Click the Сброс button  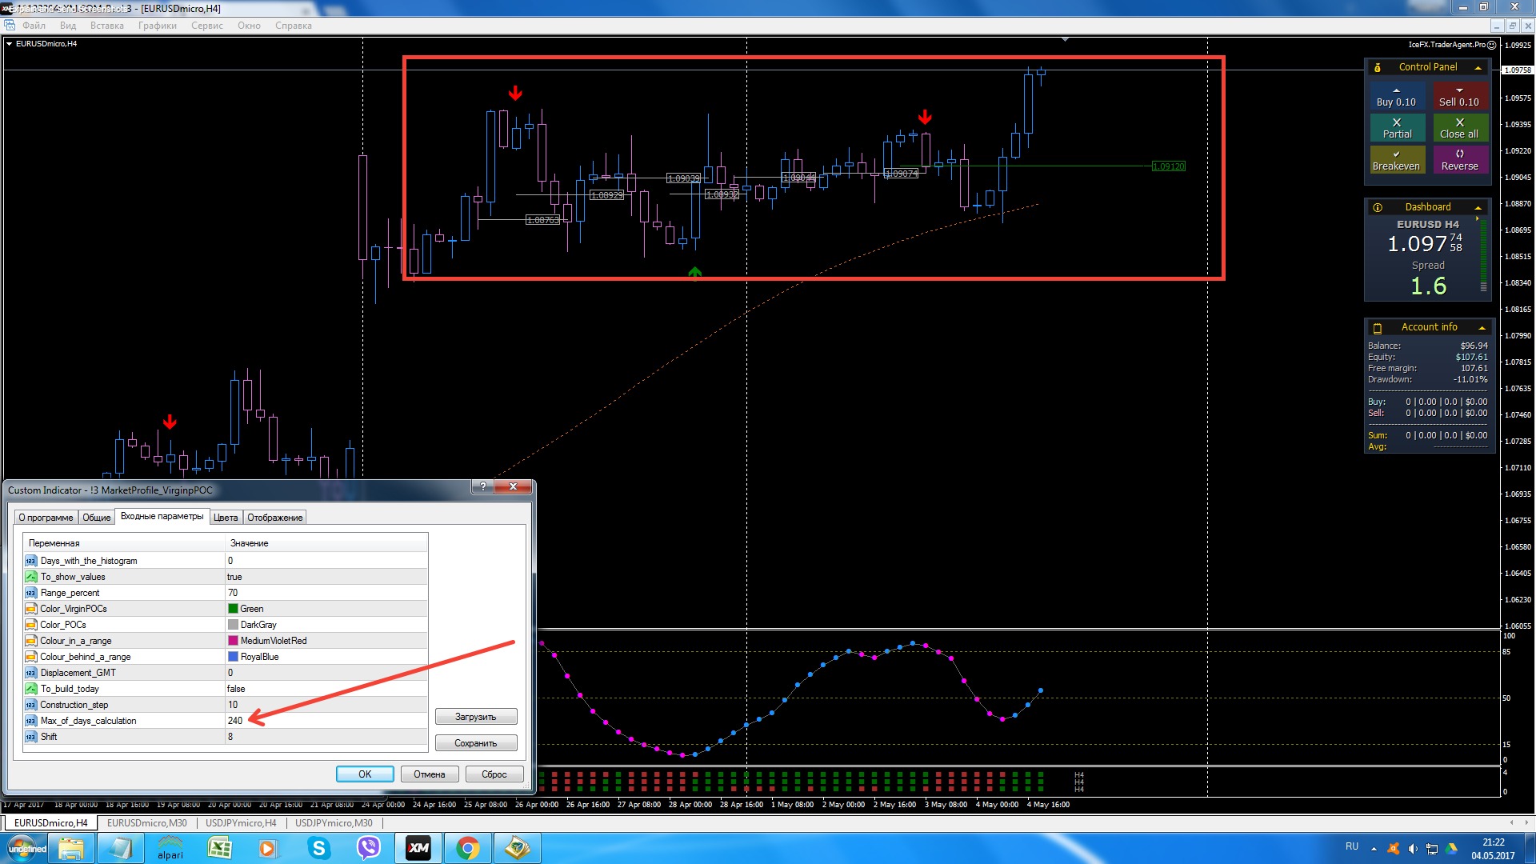coord(494,774)
